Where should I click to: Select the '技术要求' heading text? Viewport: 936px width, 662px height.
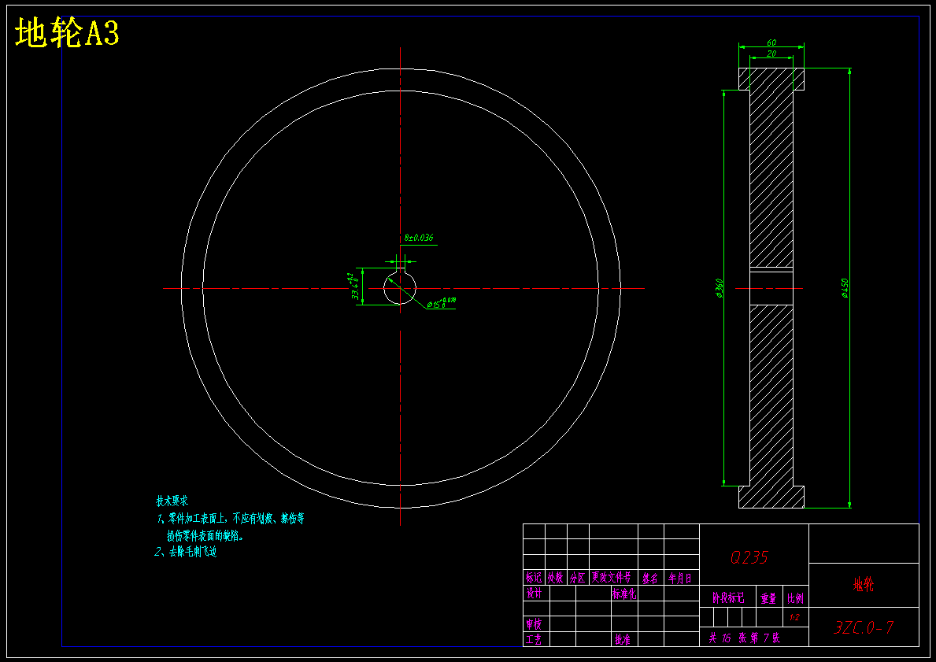172,501
